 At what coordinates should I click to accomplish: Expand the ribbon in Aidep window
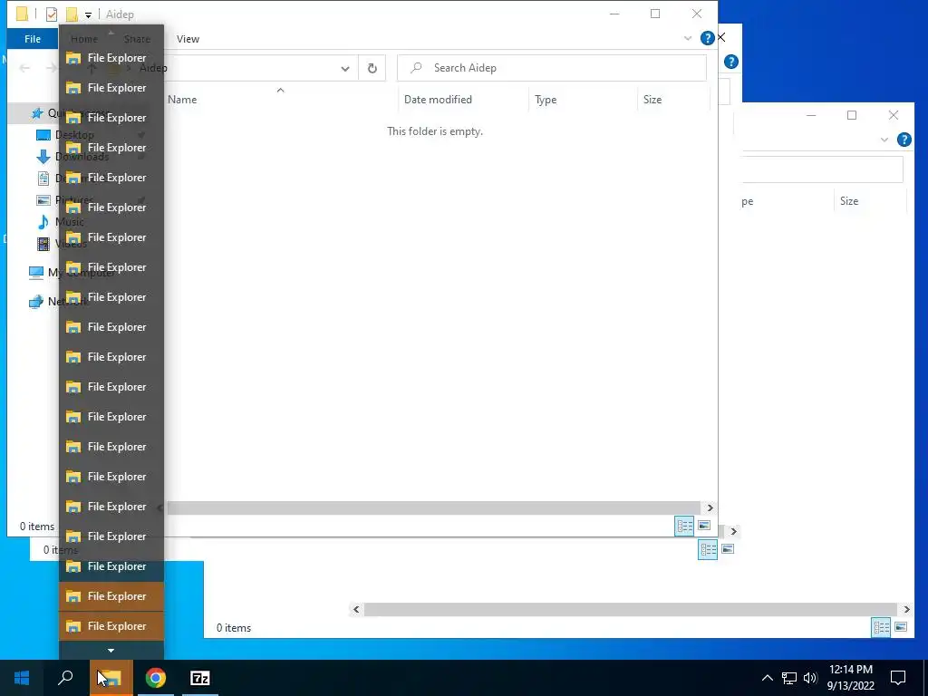(688, 38)
